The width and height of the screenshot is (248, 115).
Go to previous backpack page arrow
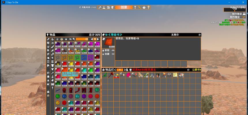pyautogui.click(x=115, y=70)
